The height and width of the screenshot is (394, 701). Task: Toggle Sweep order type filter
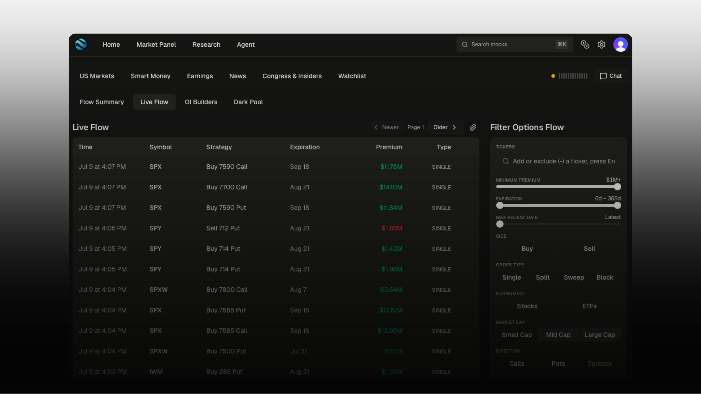coord(574,277)
